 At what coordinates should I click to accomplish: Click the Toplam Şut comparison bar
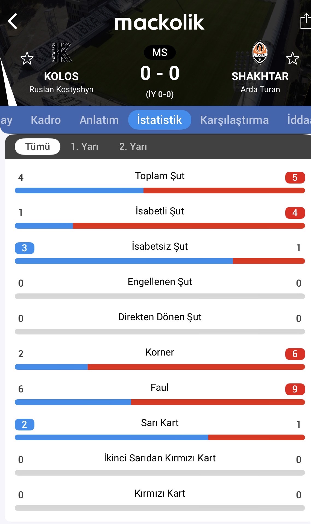(160, 191)
